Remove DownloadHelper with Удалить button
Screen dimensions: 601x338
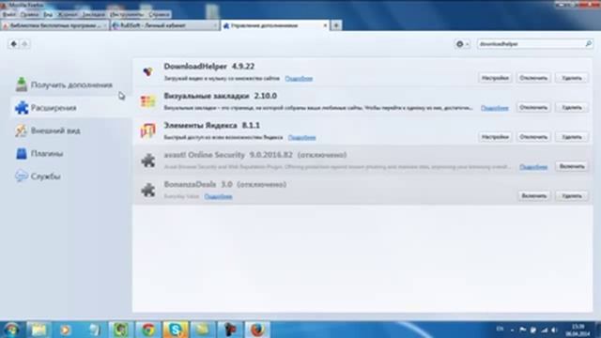click(x=572, y=78)
